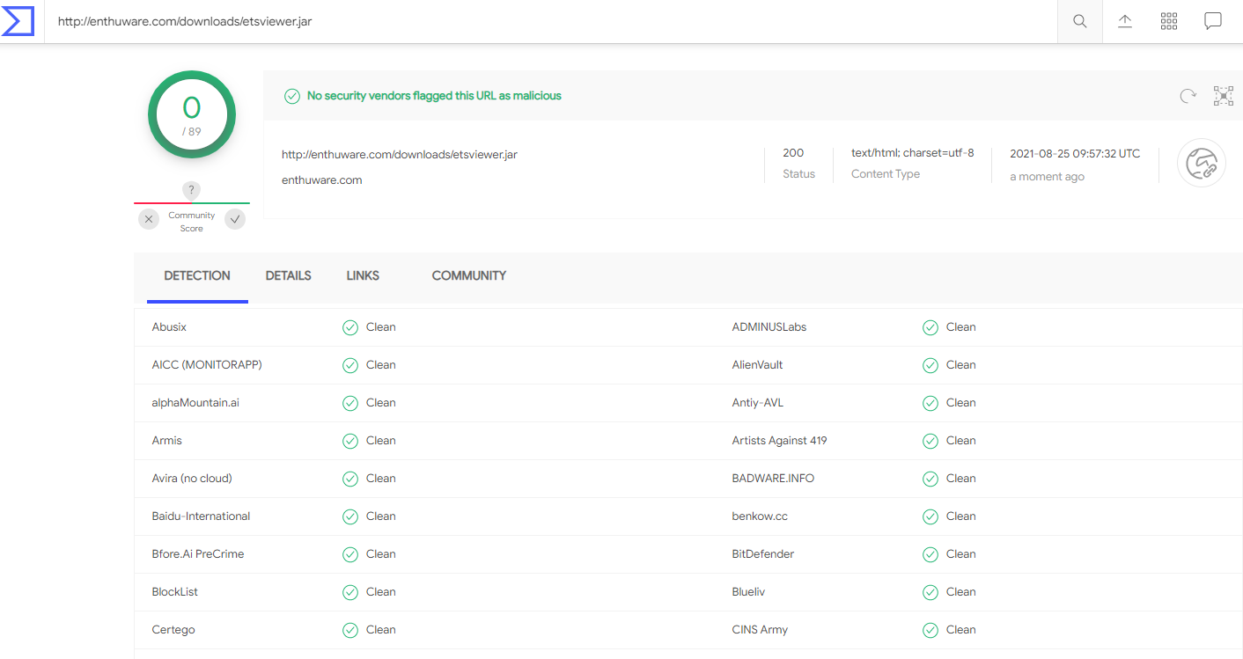Switch to the DETAILS tab

[x=288, y=275]
